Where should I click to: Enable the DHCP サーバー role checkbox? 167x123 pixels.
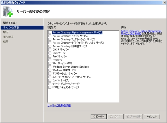coord(50,49)
